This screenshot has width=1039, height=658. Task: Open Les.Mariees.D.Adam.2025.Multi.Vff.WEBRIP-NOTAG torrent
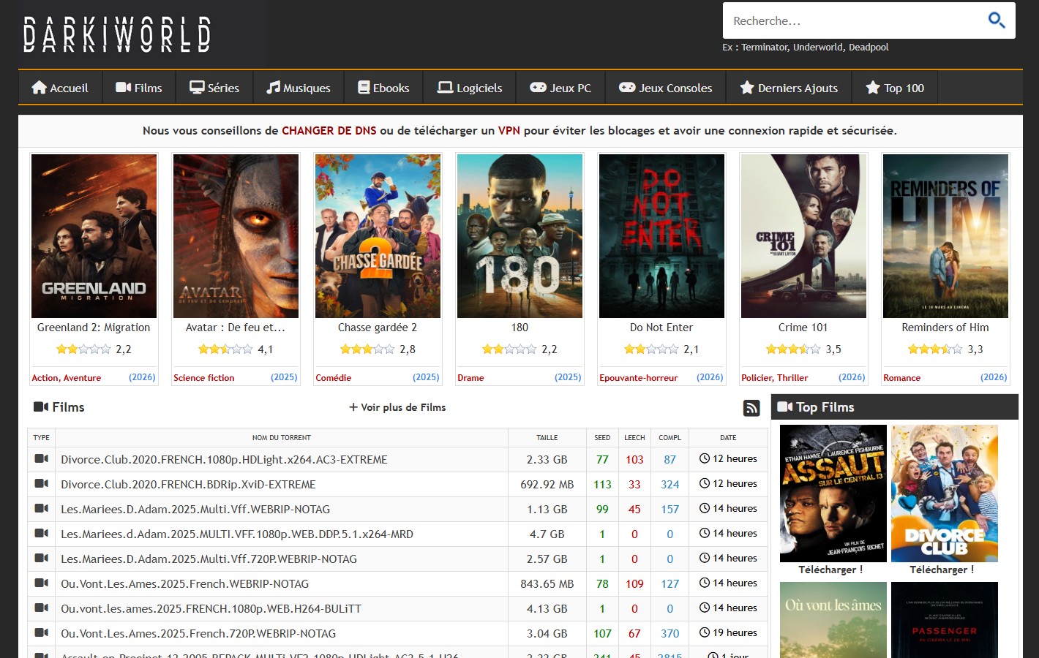click(195, 510)
